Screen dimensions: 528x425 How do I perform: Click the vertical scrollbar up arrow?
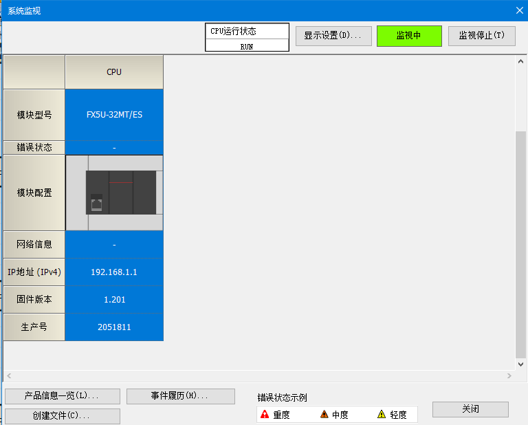(520, 62)
